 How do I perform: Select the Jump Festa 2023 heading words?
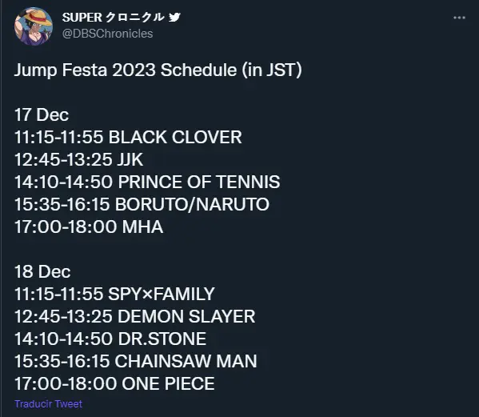(85, 70)
